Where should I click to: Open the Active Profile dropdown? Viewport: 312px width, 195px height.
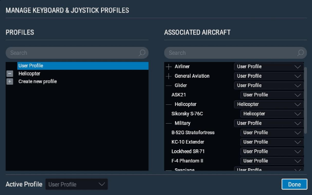pyautogui.click(x=77, y=184)
